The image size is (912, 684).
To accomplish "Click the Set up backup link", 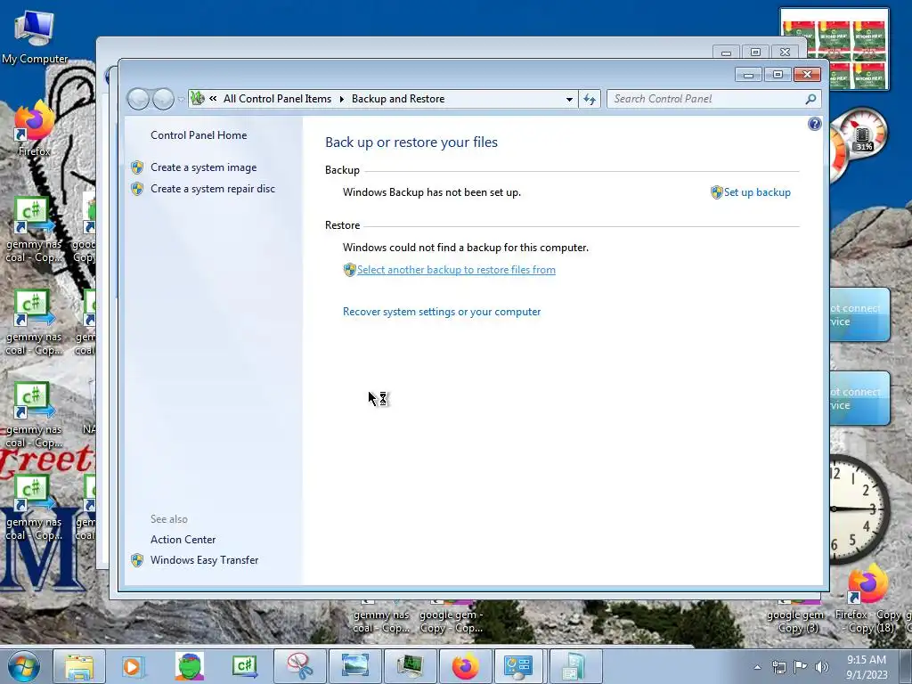I will pos(757,192).
